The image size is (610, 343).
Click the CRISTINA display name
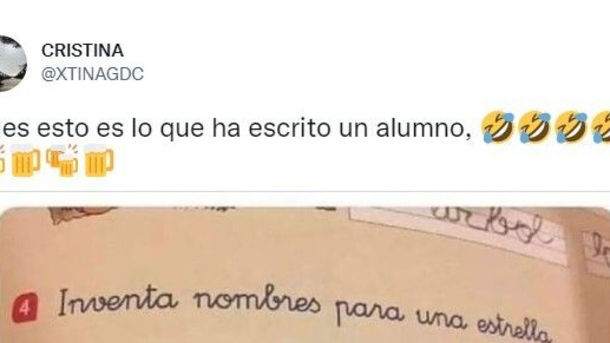pyautogui.click(x=82, y=50)
